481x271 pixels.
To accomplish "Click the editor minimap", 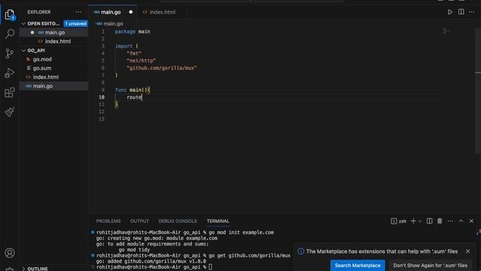I will tap(446, 31).
